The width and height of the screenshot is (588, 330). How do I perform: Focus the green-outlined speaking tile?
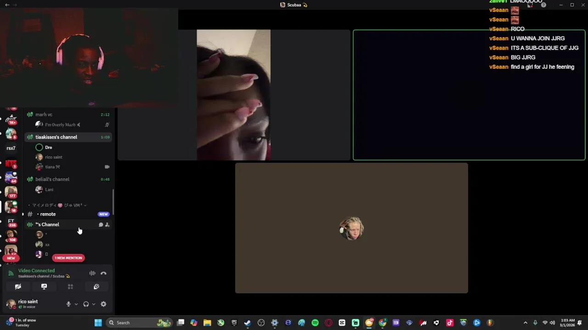pos(469,95)
